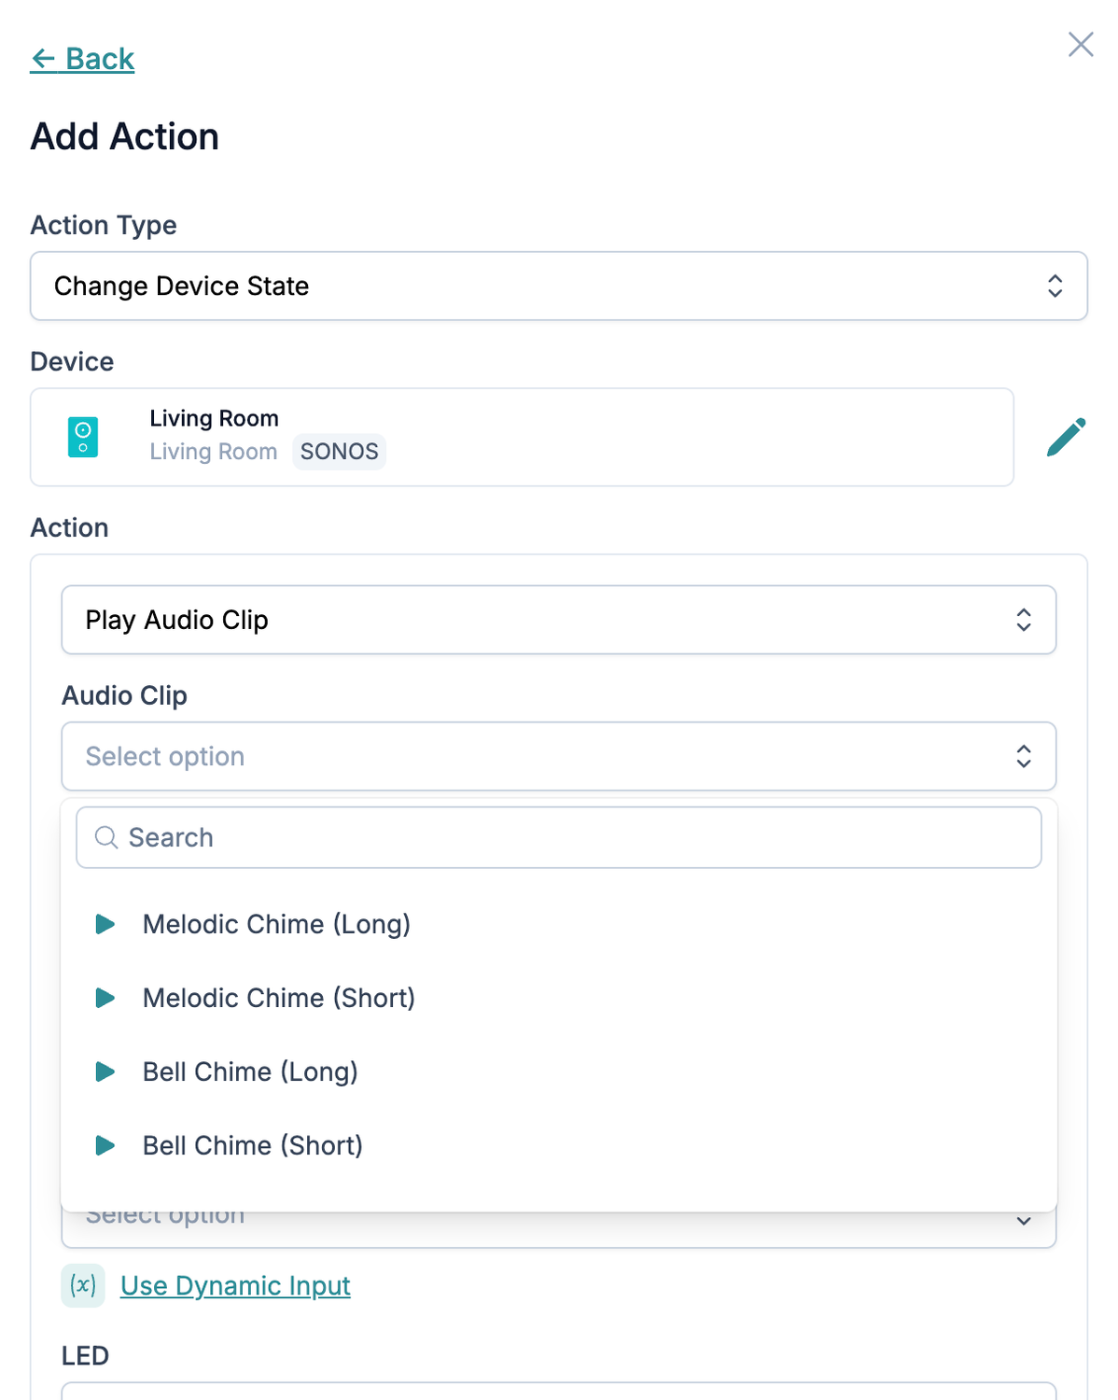Edit the selected device with pencil icon

1066,437
